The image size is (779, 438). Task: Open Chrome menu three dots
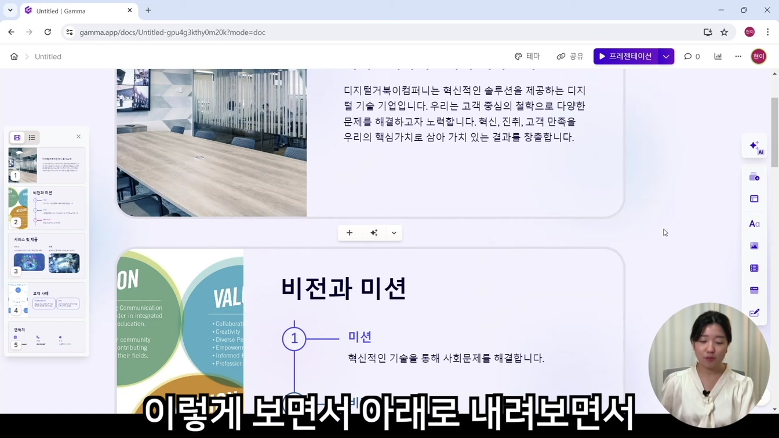(x=768, y=32)
